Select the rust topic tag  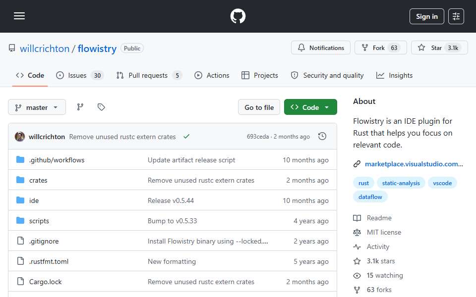363,183
